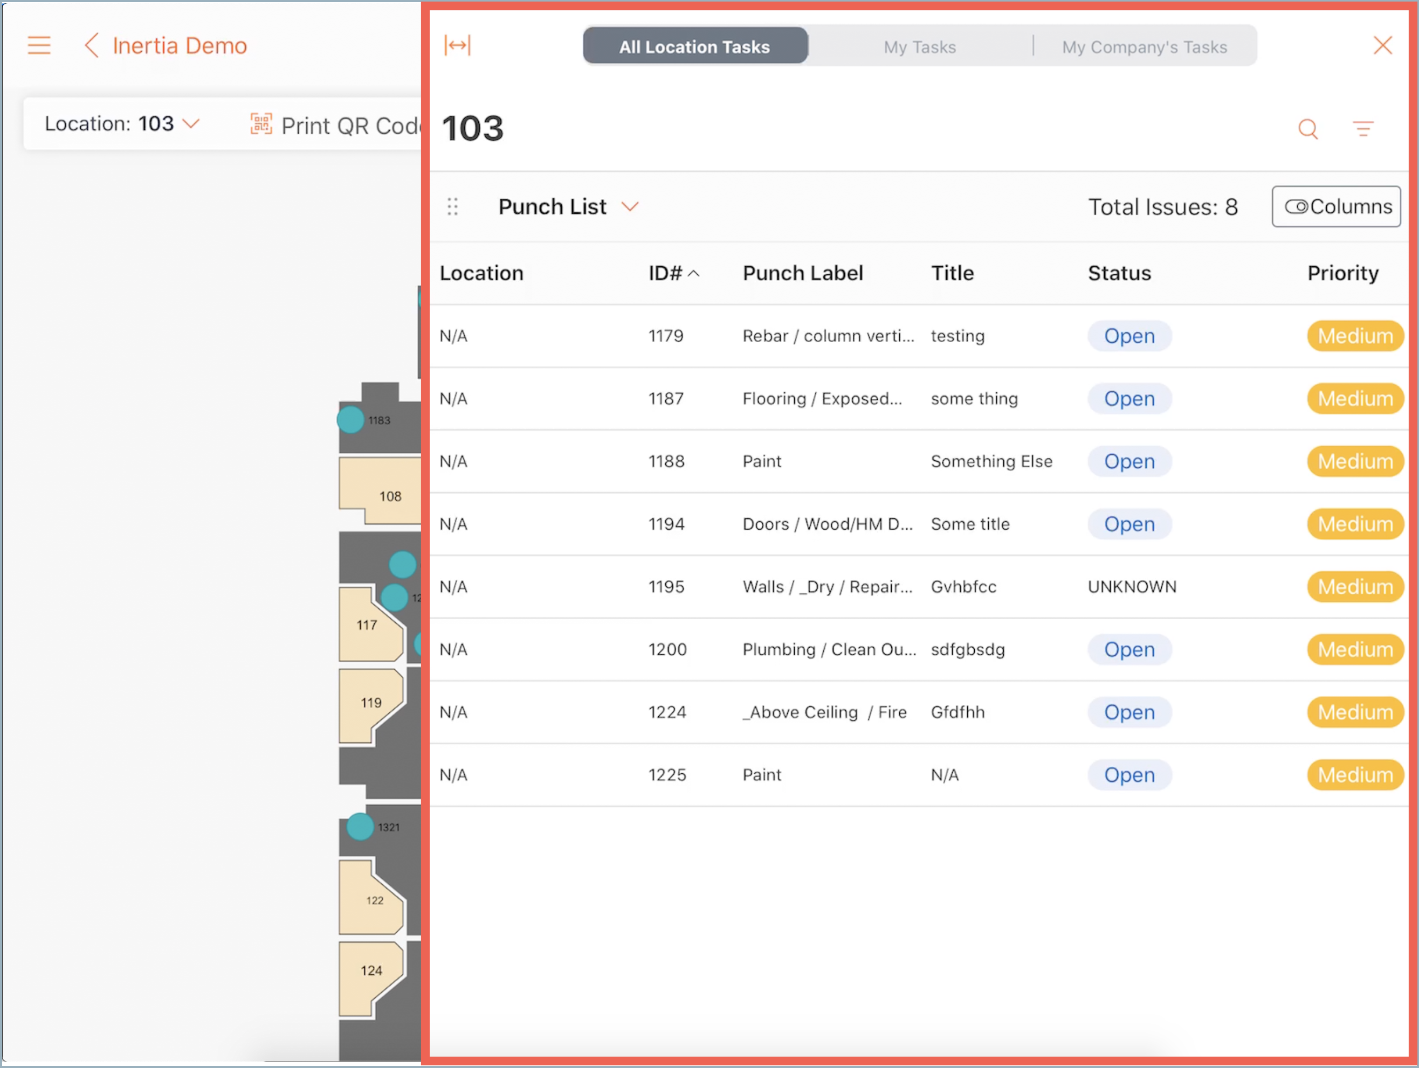Close the tasks panel with X
The height and width of the screenshot is (1068, 1419).
(1382, 45)
